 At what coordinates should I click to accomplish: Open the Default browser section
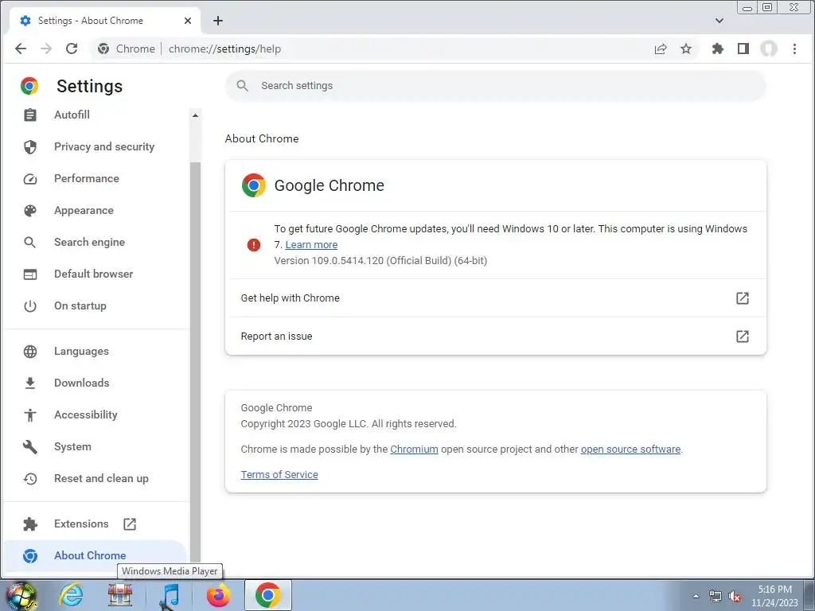[x=94, y=274]
